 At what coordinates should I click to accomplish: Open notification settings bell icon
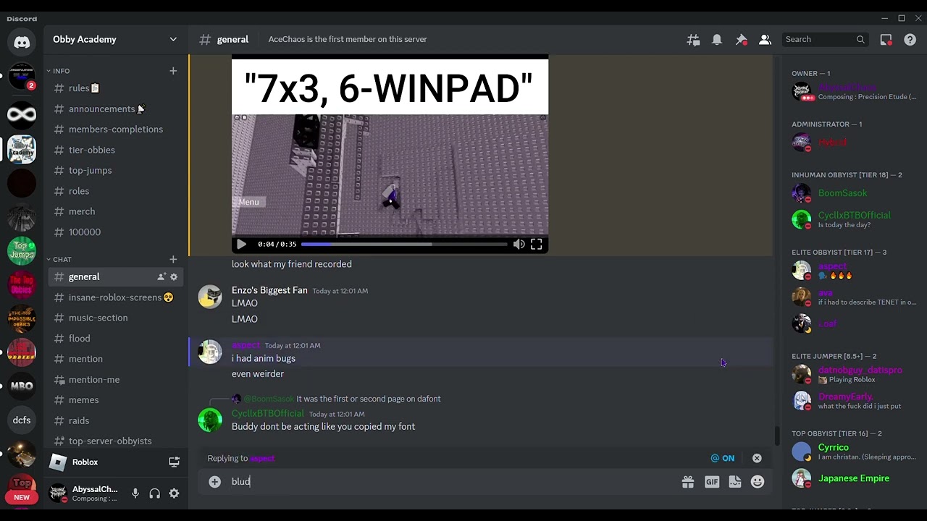(717, 40)
